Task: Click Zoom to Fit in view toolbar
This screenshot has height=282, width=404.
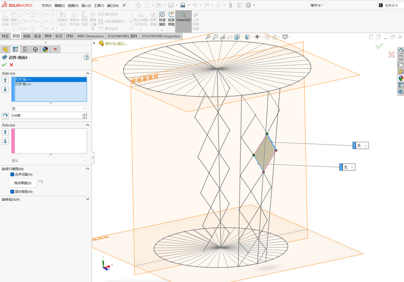Action: click(x=208, y=37)
